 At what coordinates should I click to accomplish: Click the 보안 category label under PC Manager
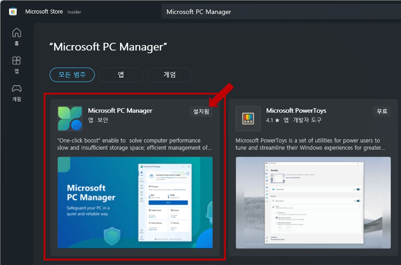(x=103, y=120)
